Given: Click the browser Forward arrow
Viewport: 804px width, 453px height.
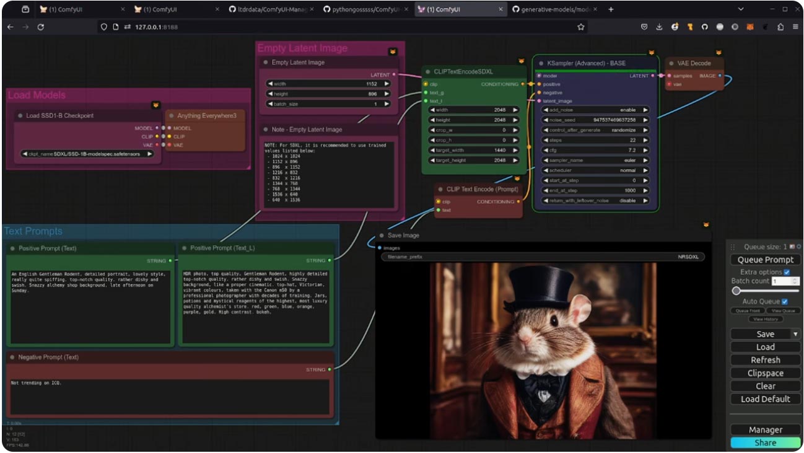Looking at the screenshot, I should [25, 27].
